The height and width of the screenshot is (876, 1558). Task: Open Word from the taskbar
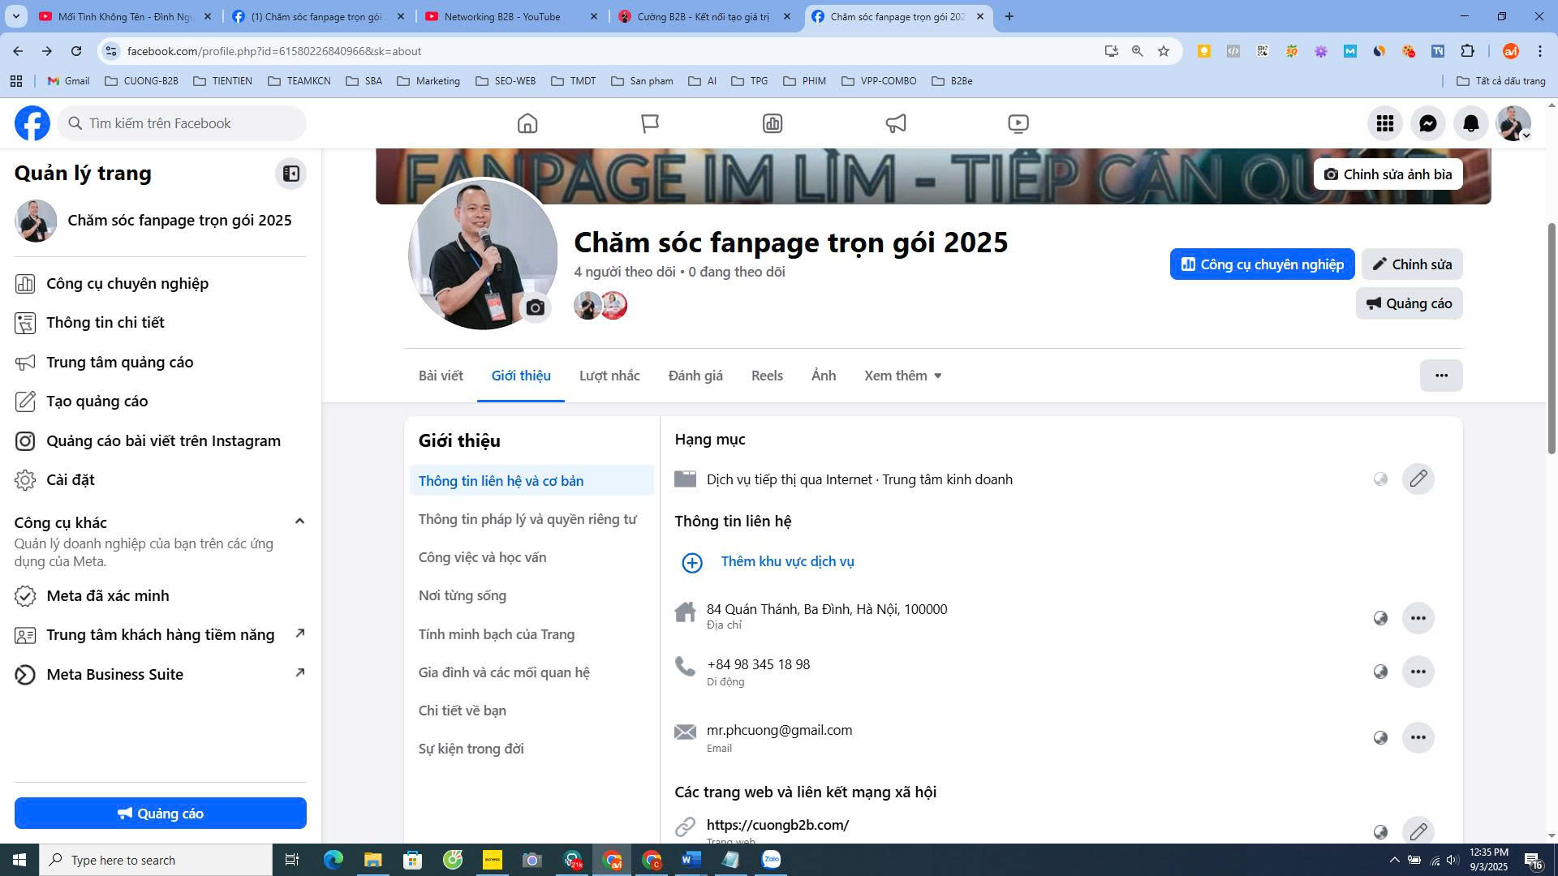(691, 860)
